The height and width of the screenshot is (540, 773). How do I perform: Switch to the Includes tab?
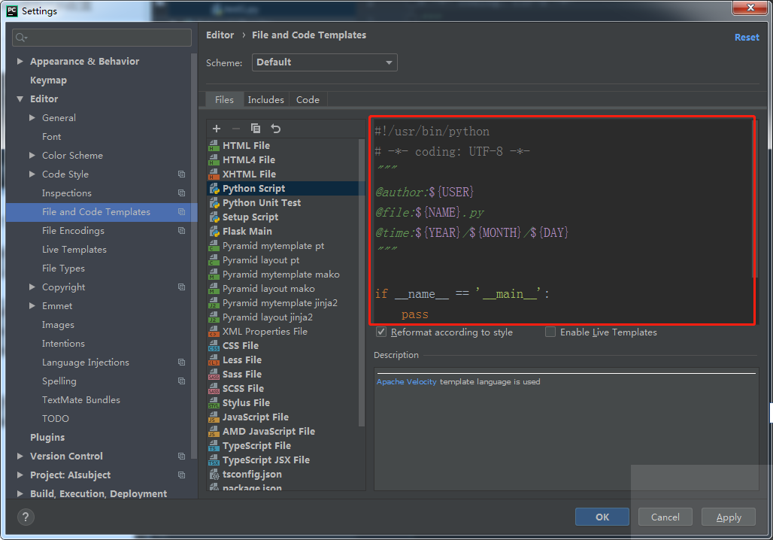pyautogui.click(x=265, y=99)
